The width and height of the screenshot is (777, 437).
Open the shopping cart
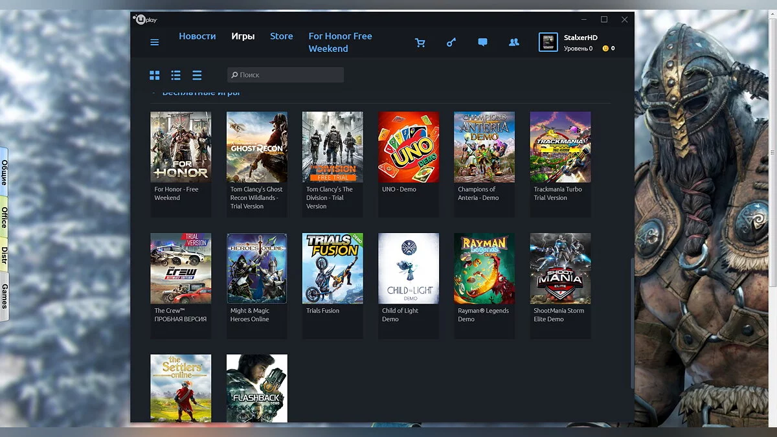pos(420,43)
